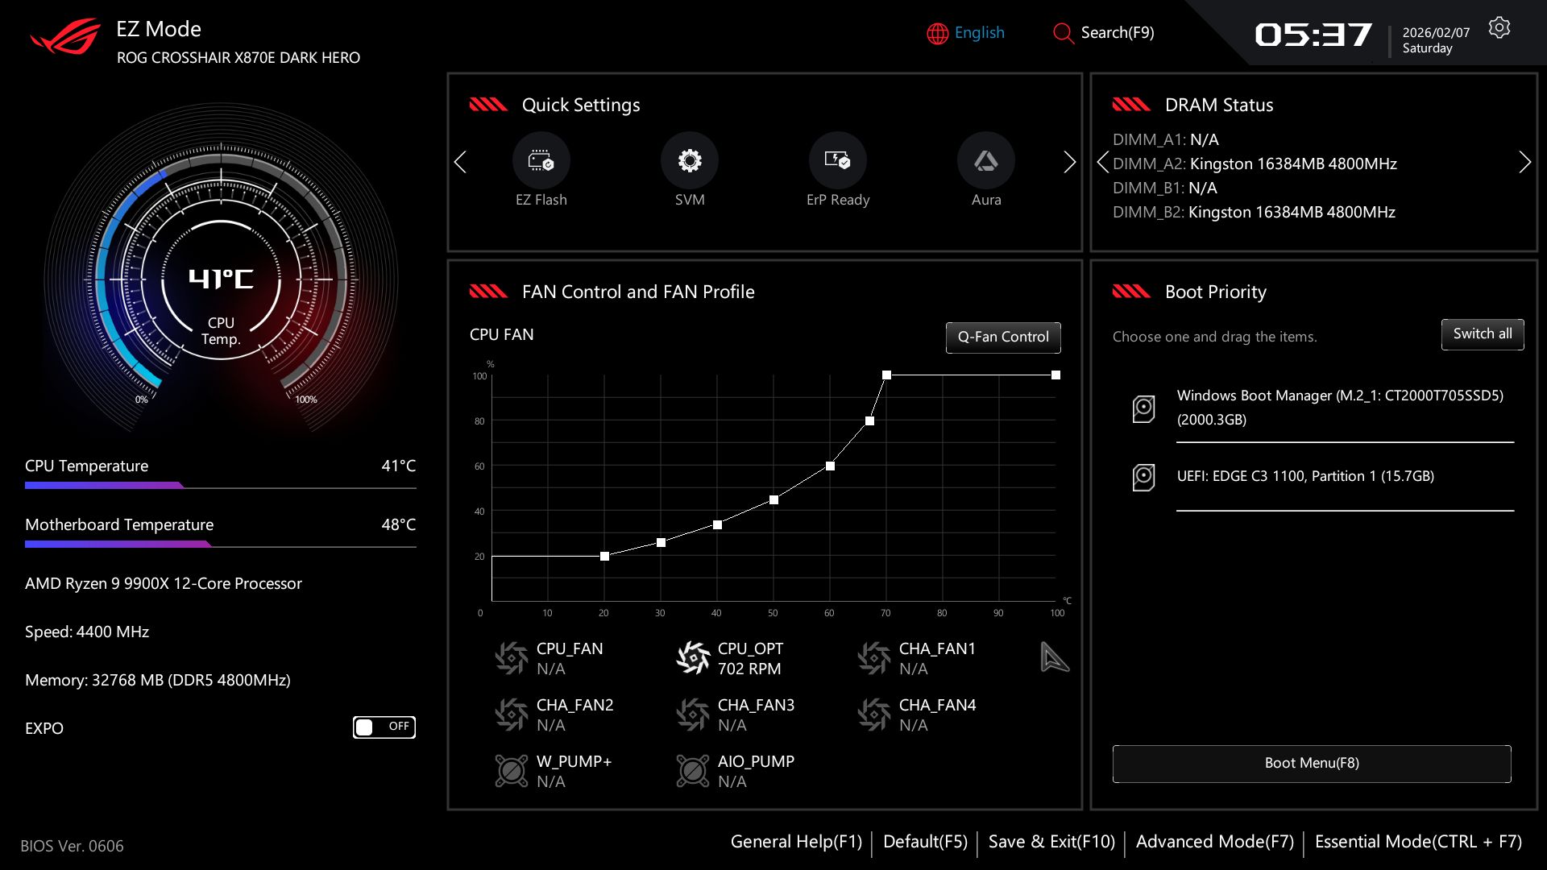The image size is (1547, 870).
Task: Open the Aura lighting icon
Action: [985, 160]
